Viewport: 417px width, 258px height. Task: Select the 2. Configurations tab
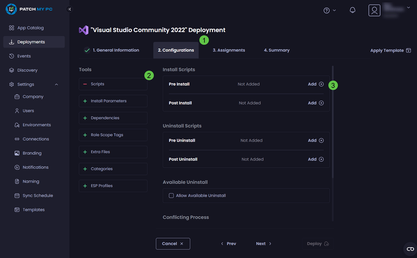(176, 50)
